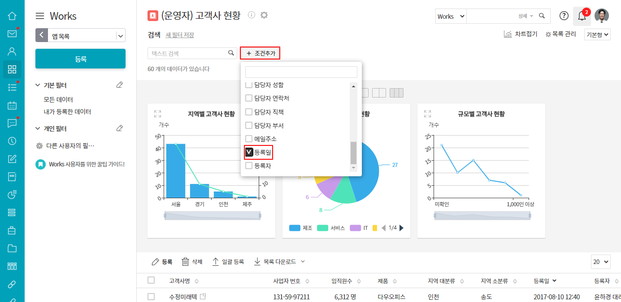The image size is (621, 302).
Task: Click the calendar icon in left sidebar
Action: tap(12, 106)
